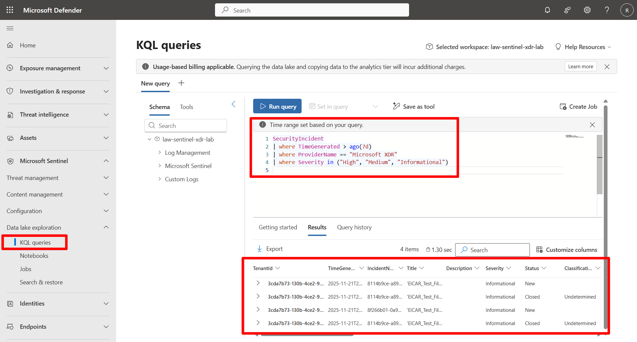Viewport: 637px width, 342px height.
Task: Expand Threat management submenu
Action: (x=106, y=178)
